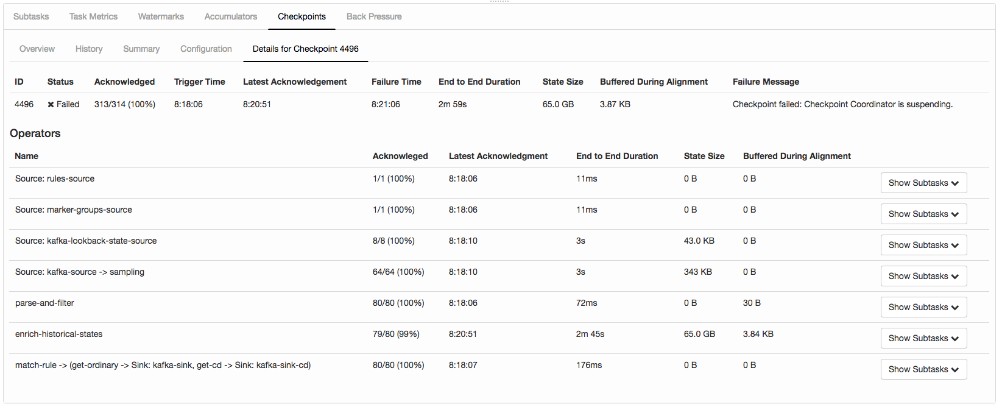Show subtasks for marker-groups-source operator

coord(923,214)
